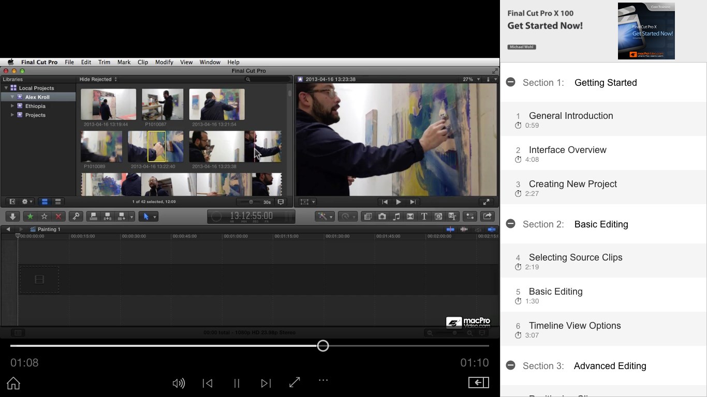
Task: Adjust the browser clip duration 30s slider
Action: [x=251, y=202]
